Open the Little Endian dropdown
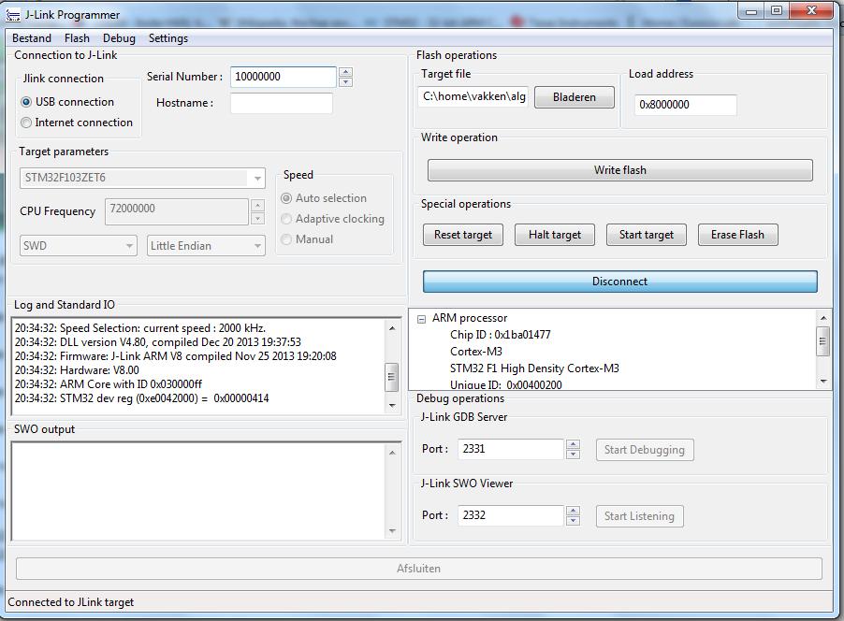The width and height of the screenshot is (844, 621). coord(206,246)
